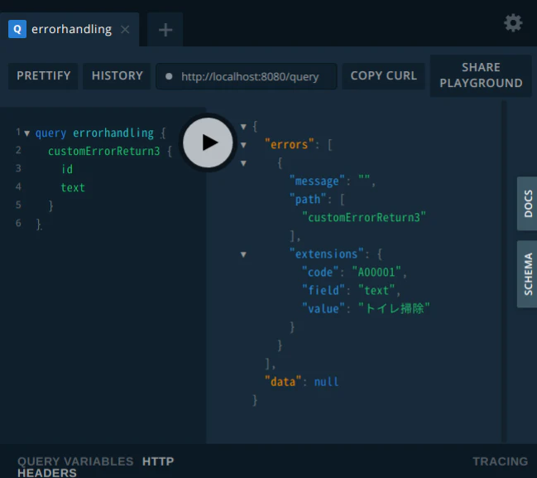537x478 pixels.
Task: Click the endpoint URL input field
Action: click(247, 76)
